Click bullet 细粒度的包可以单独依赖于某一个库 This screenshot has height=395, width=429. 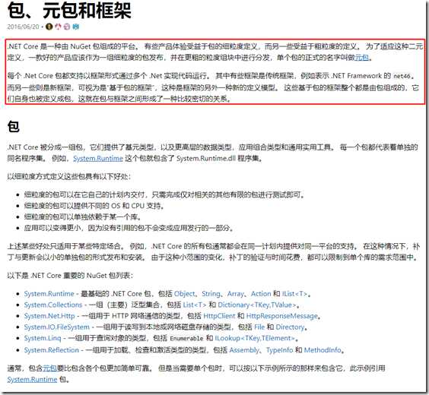click(82, 217)
